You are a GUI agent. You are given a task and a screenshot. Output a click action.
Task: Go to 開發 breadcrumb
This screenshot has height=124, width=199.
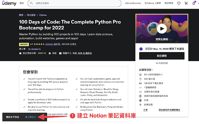[x=21, y=15]
